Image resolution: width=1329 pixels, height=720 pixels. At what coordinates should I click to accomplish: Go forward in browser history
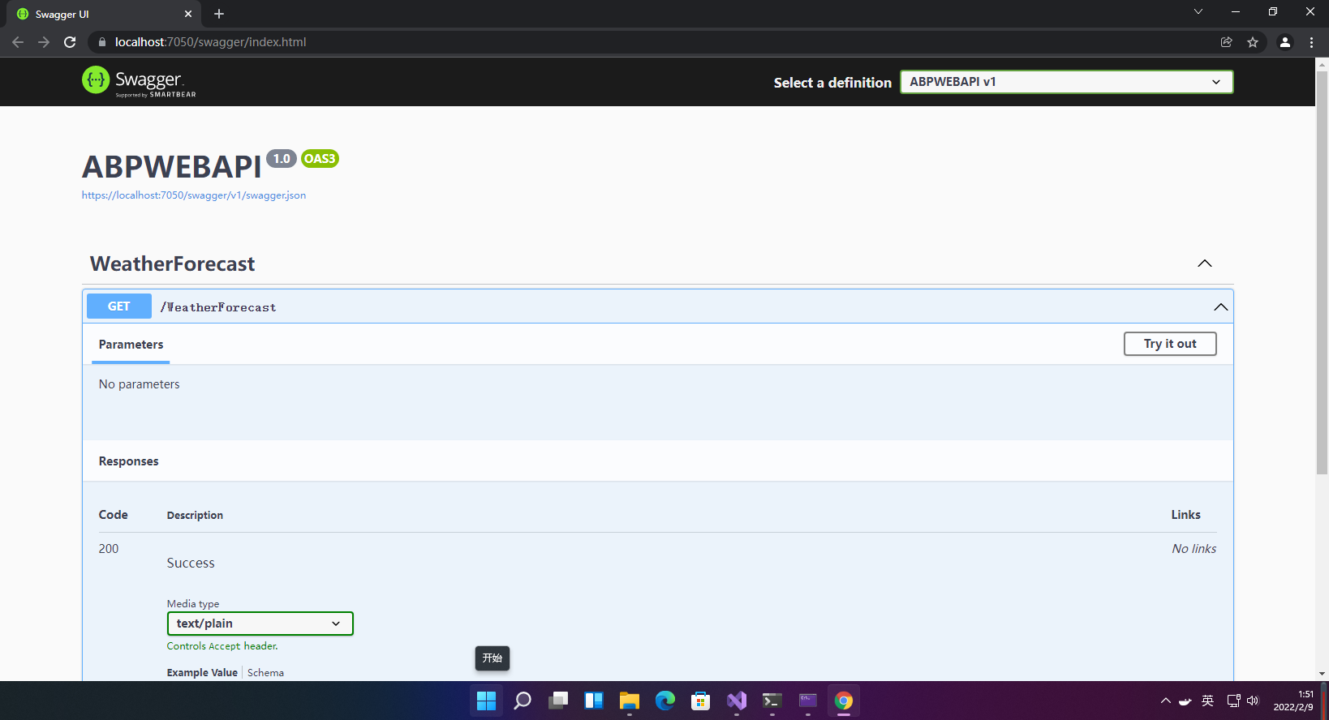point(44,42)
